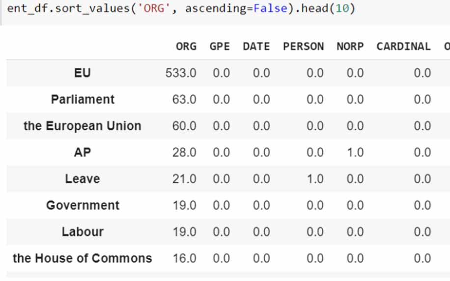Screen dimensions: 450x281
Task: Select the GPE column header
Action: (x=220, y=47)
